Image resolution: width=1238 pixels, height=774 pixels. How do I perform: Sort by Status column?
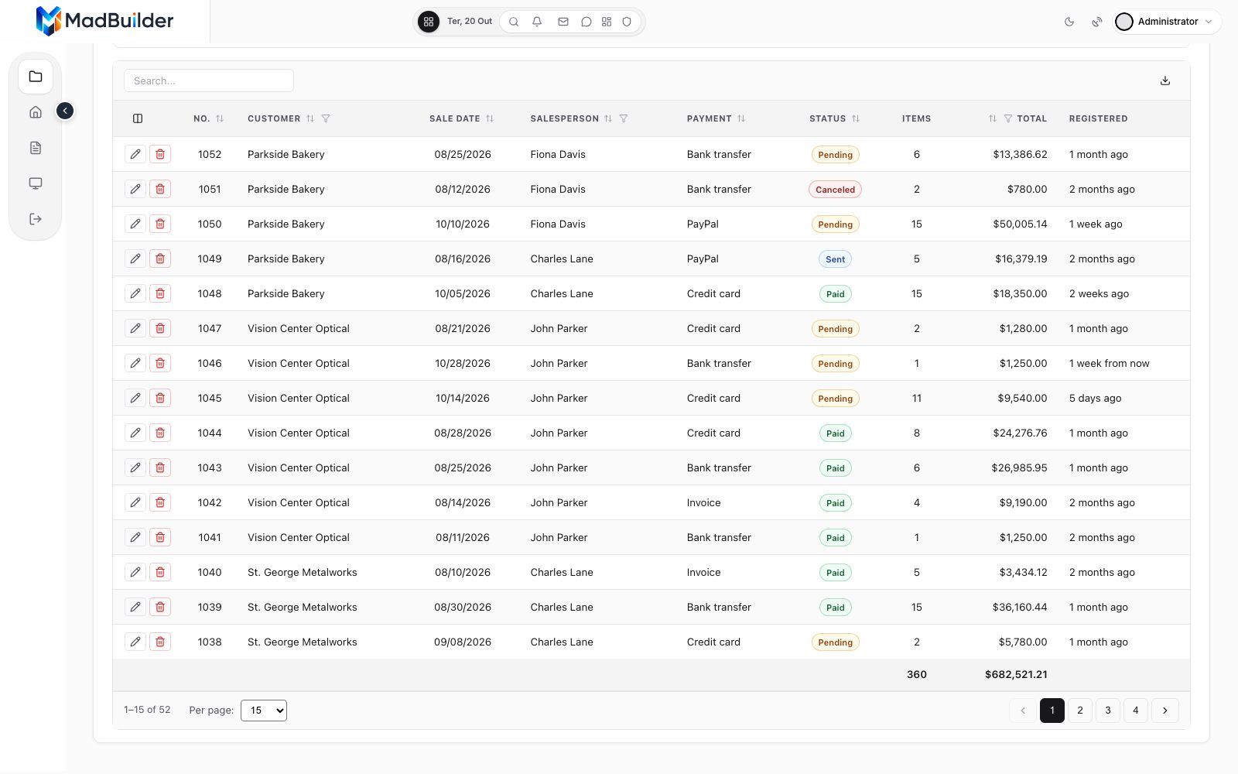click(856, 118)
